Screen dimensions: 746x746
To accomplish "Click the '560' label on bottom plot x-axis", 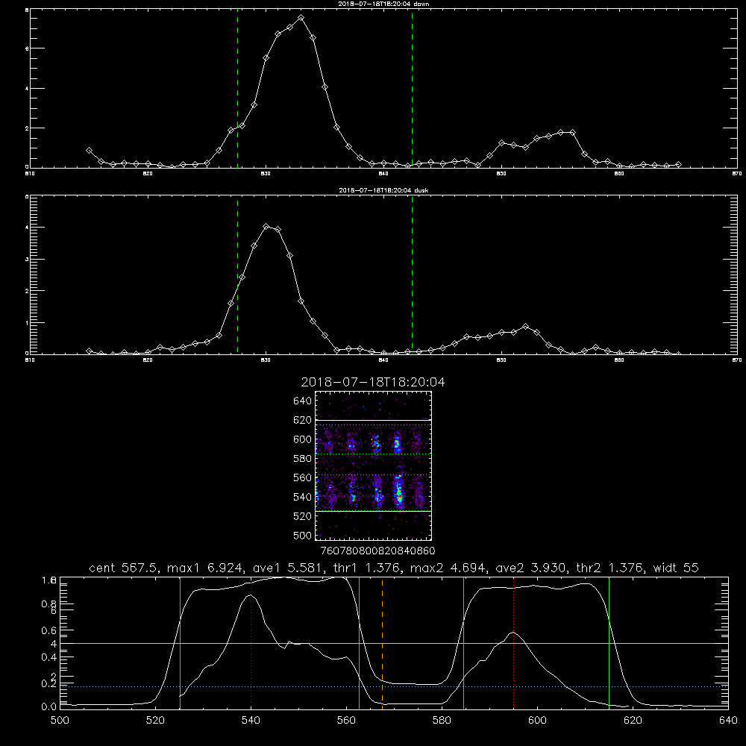I will [346, 721].
